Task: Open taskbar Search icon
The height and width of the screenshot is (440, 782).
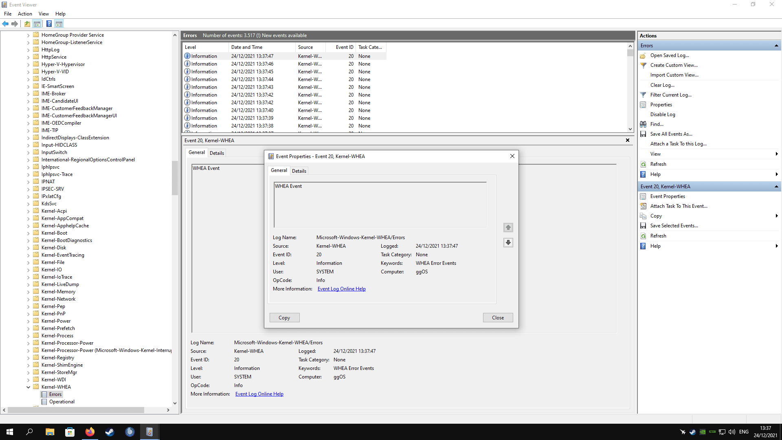Action: pos(29,432)
